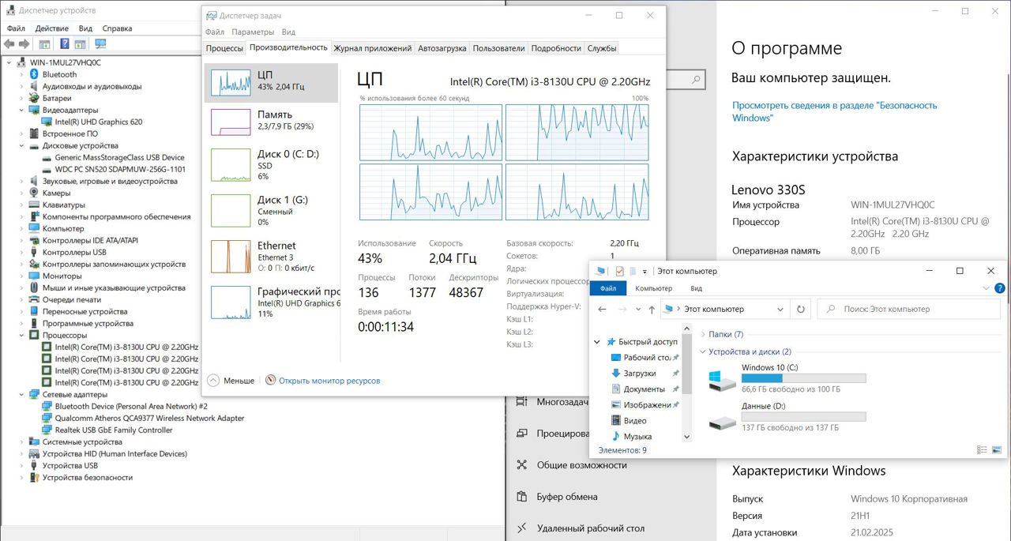Expand the Bluetooth device category

click(21, 75)
